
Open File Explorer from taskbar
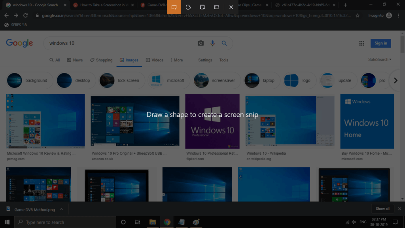[153, 222]
